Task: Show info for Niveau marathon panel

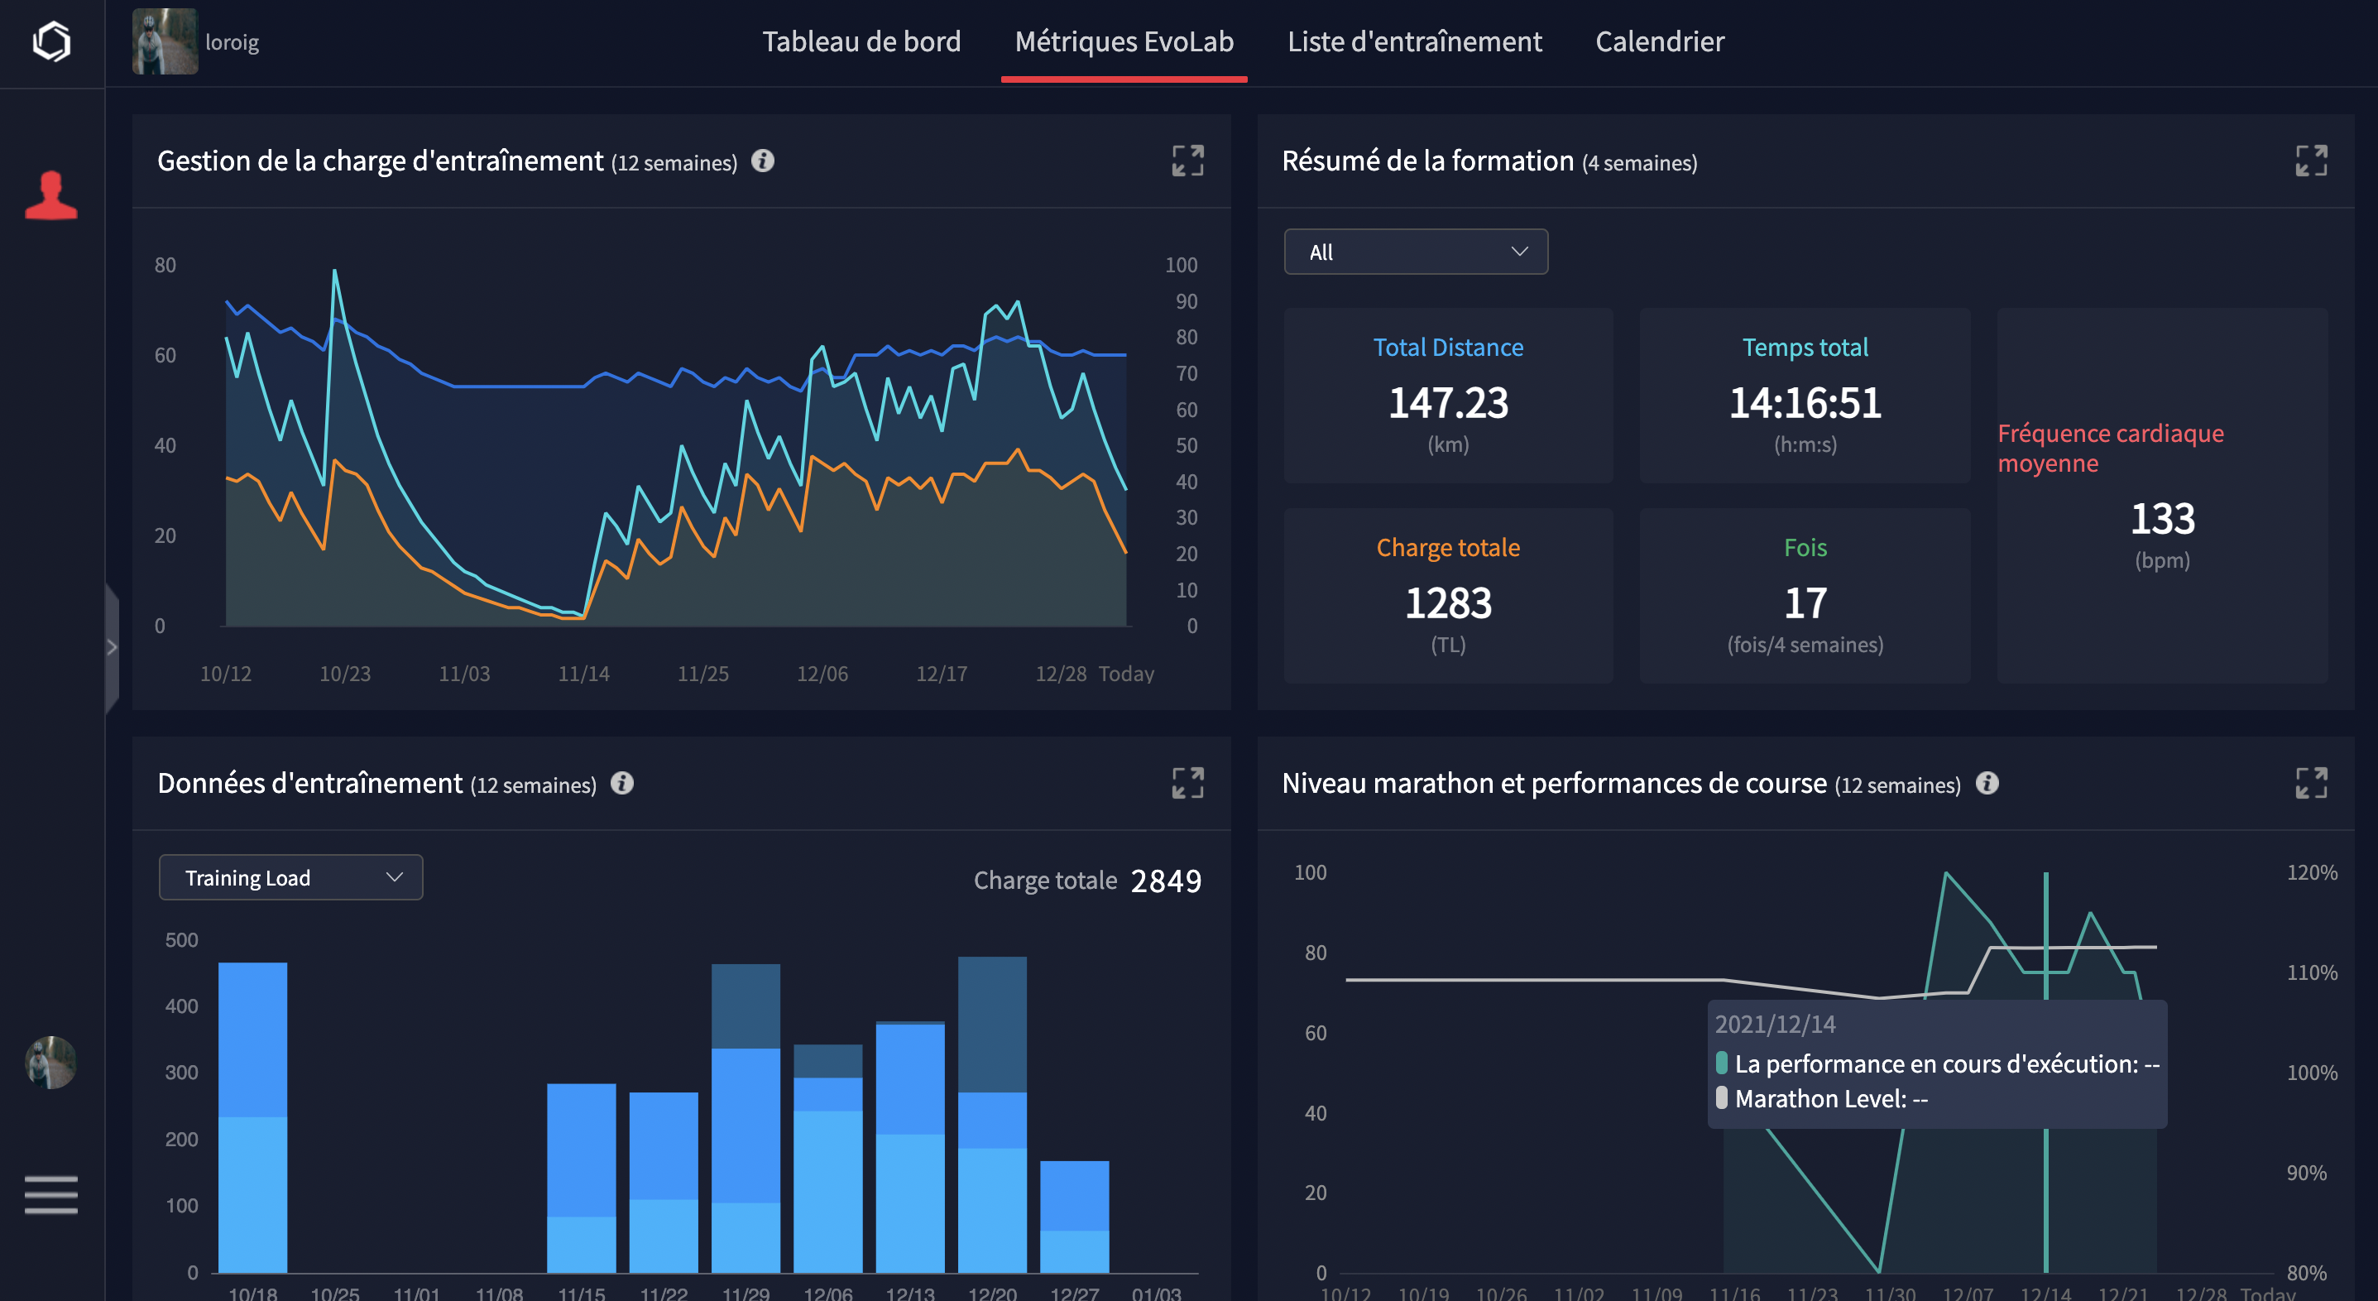Action: tap(1987, 783)
